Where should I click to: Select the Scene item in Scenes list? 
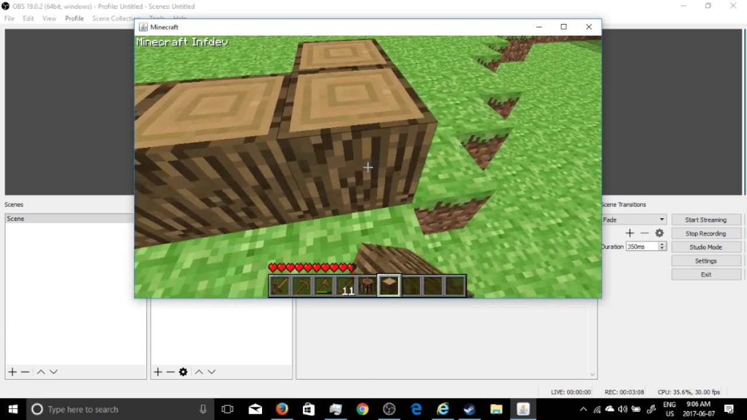point(70,219)
